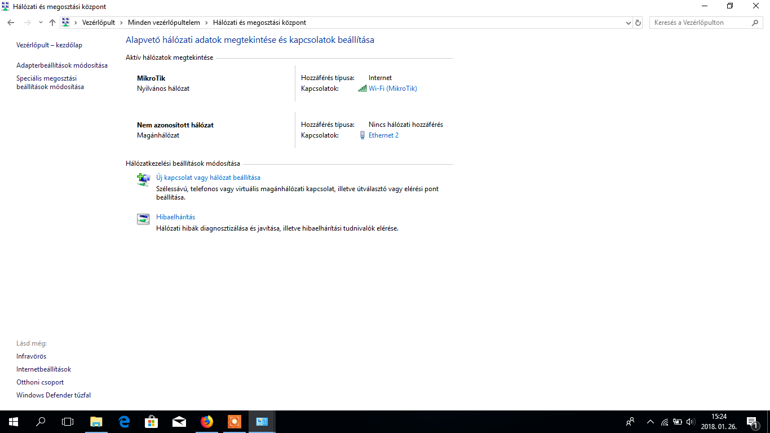
Task: Click Magánhálózat text
Action: point(158,135)
